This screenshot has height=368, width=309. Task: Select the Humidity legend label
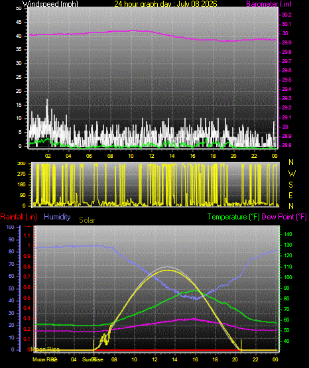[57, 217]
